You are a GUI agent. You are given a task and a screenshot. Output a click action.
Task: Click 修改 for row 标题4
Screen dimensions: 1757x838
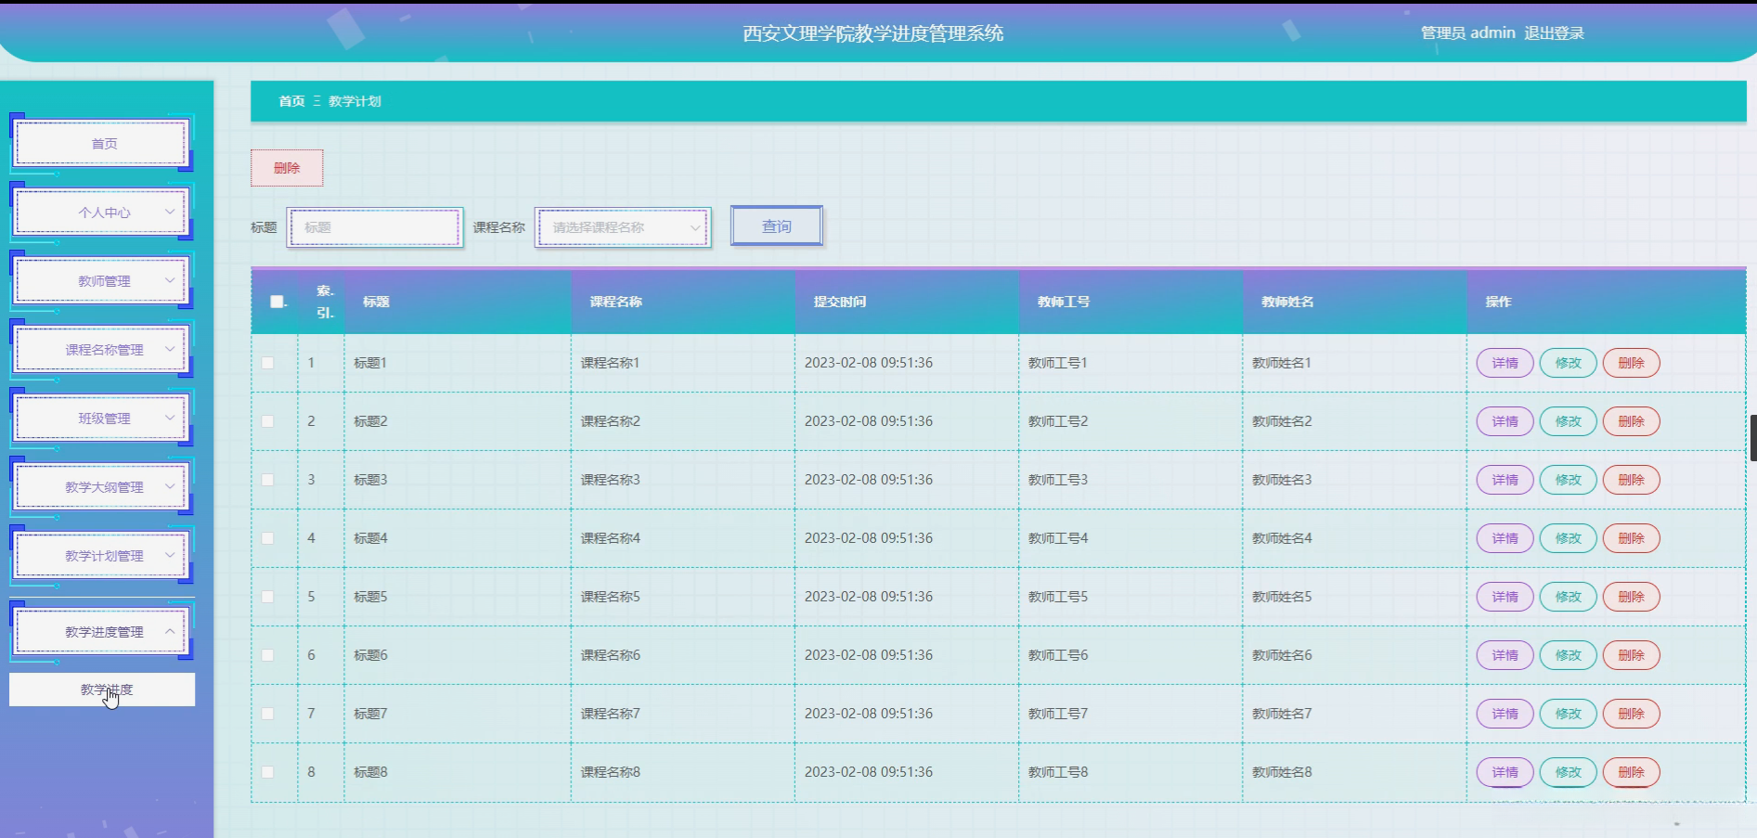pos(1568,538)
